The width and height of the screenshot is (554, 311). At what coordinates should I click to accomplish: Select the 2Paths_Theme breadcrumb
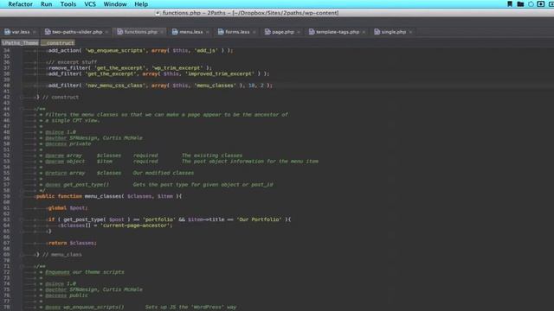click(20, 42)
